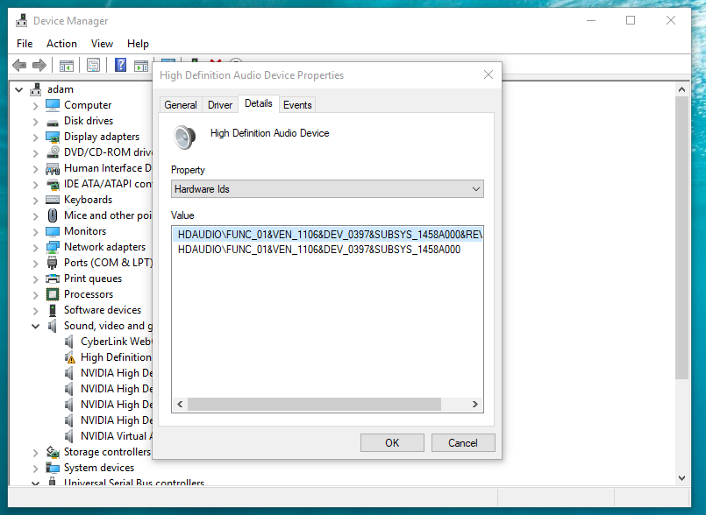Image resolution: width=706 pixels, height=515 pixels.
Task: Click the Forward arrow in Device Manager toolbar
Action: click(x=39, y=66)
